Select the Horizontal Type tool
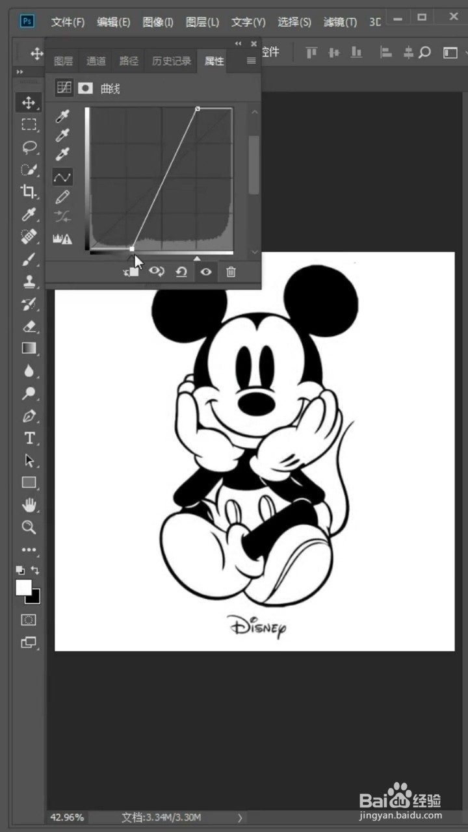The height and width of the screenshot is (832, 468). coord(29,438)
